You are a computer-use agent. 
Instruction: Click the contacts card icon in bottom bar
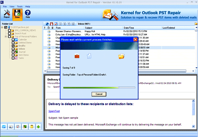11,126
